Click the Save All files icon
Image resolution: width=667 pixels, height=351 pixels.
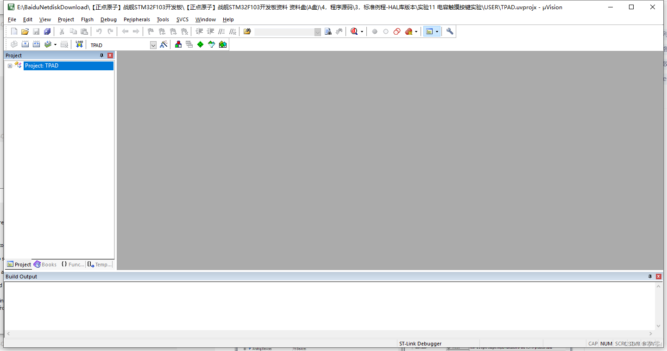pos(47,31)
